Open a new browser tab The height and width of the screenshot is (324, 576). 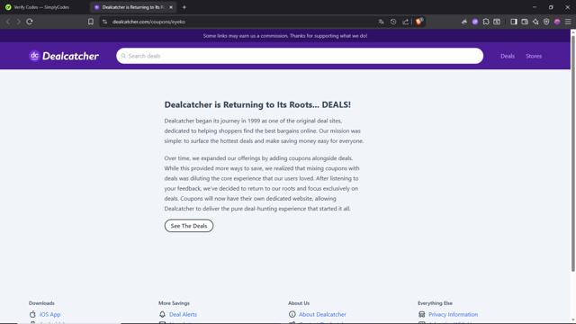click(x=184, y=7)
